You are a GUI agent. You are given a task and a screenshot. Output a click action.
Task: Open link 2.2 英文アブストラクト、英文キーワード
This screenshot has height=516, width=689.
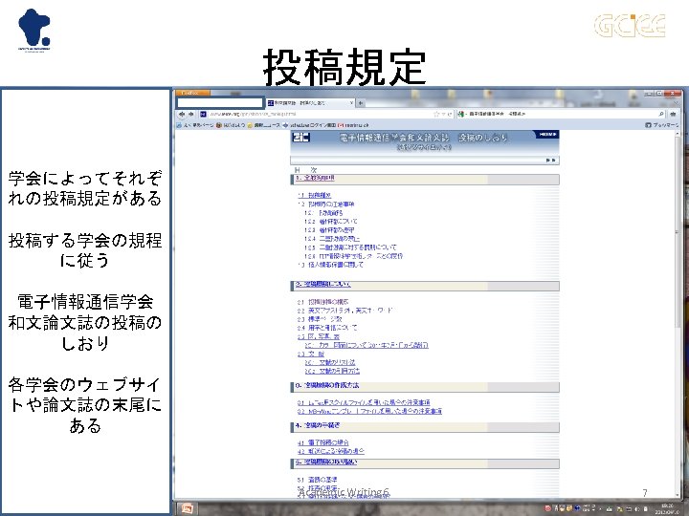point(344,311)
